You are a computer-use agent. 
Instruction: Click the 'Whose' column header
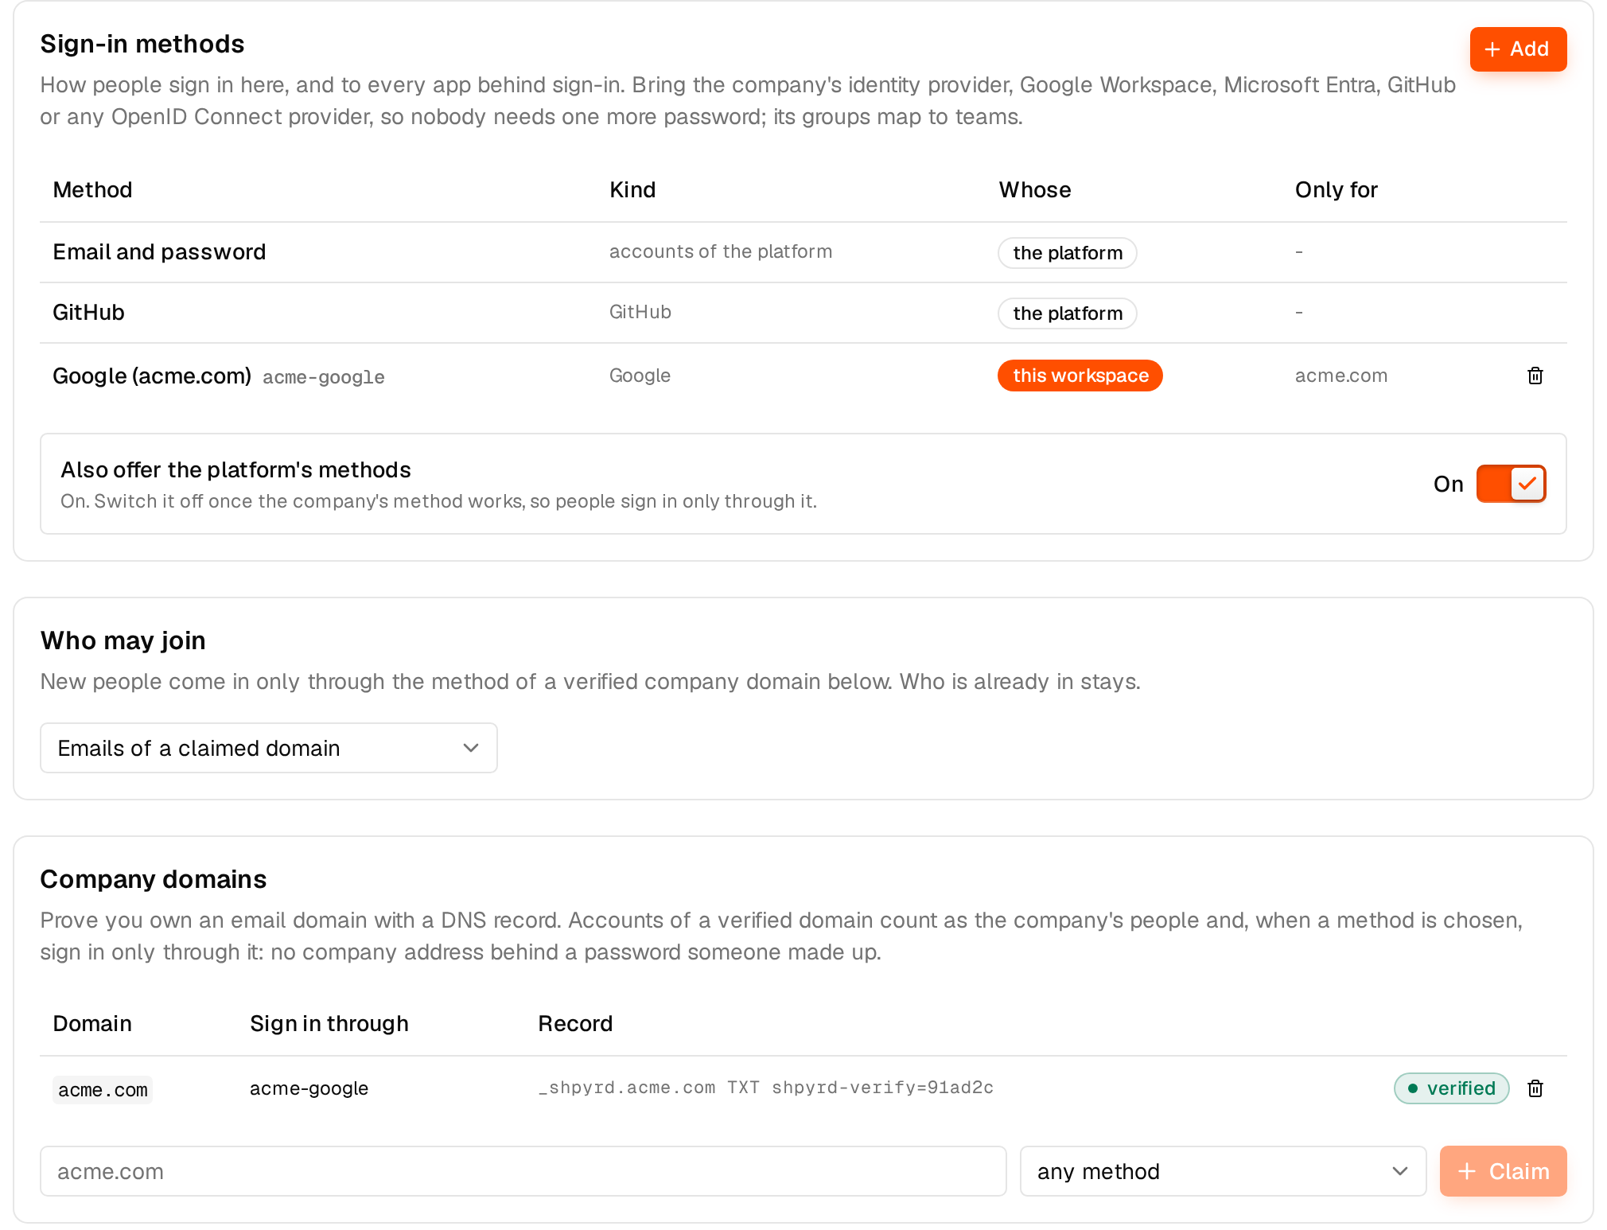pyautogui.click(x=1035, y=189)
